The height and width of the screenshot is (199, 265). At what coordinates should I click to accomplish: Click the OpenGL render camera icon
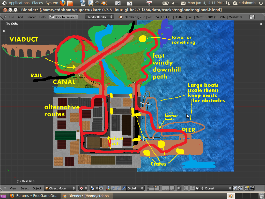[x=247, y=188]
